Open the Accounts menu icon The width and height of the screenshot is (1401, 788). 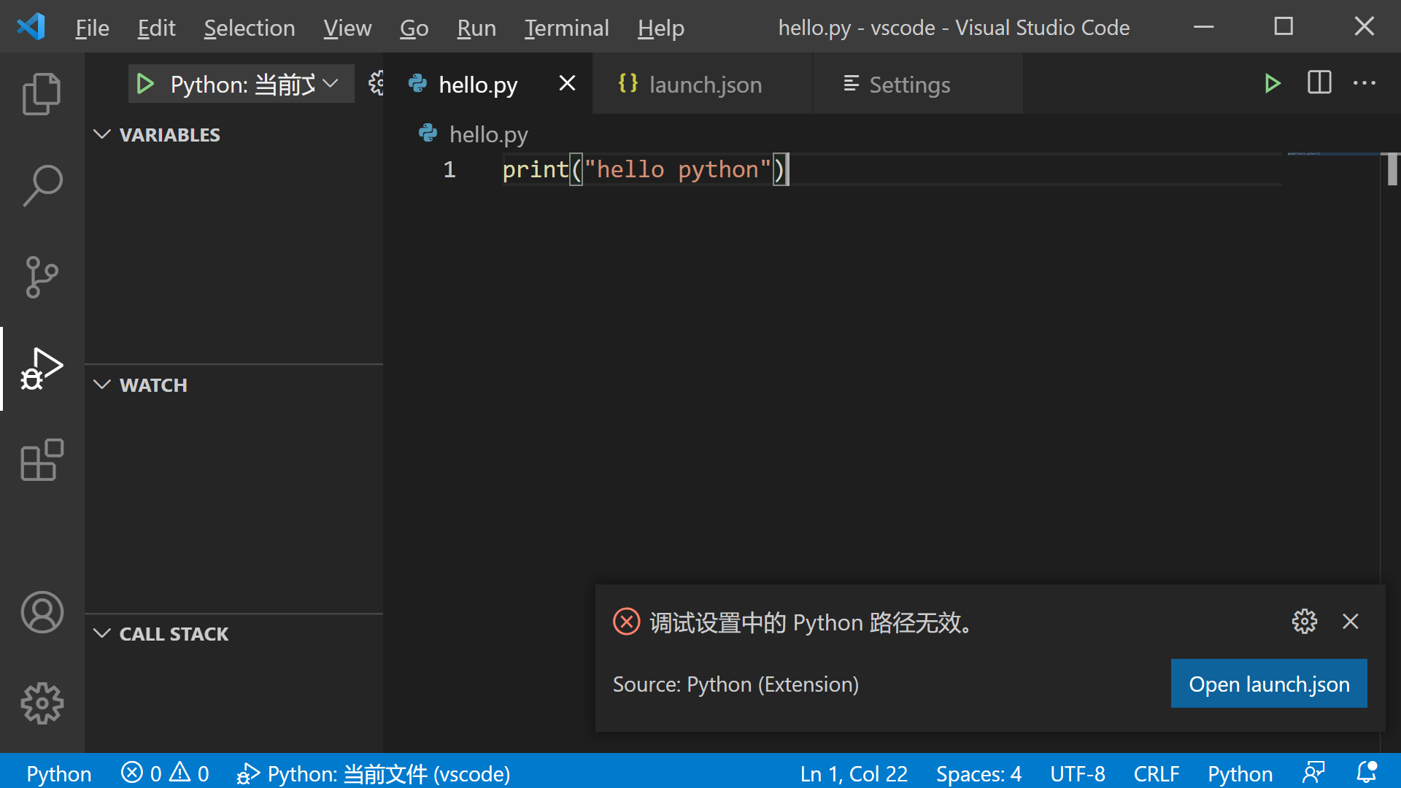pyautogui.click(x=42, y=611)
